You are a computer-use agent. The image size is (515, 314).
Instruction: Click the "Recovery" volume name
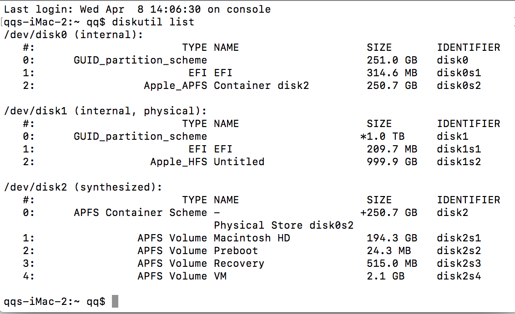point(239,263)
